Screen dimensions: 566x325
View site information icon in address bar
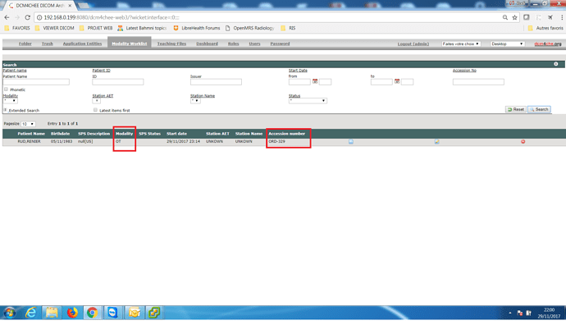click(x=39, y=17)
